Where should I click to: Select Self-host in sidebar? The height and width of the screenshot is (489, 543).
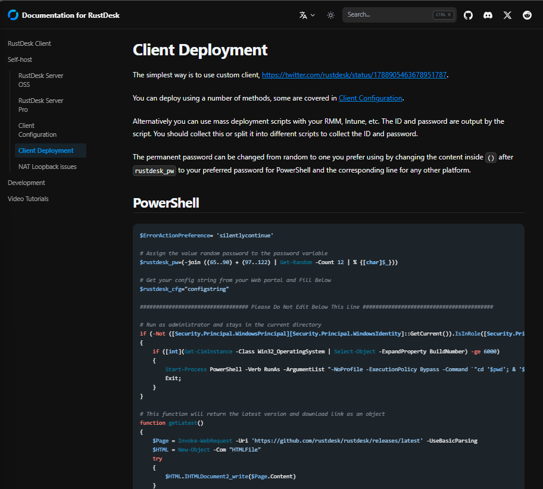tap(20, 59)
